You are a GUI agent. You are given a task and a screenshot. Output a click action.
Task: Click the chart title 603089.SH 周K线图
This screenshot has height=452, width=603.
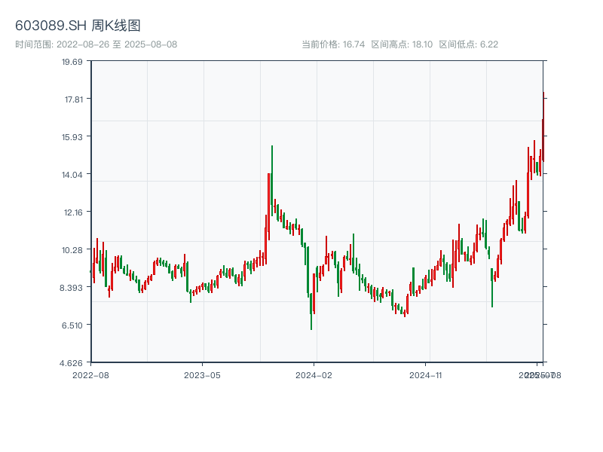tap(78, 26)
